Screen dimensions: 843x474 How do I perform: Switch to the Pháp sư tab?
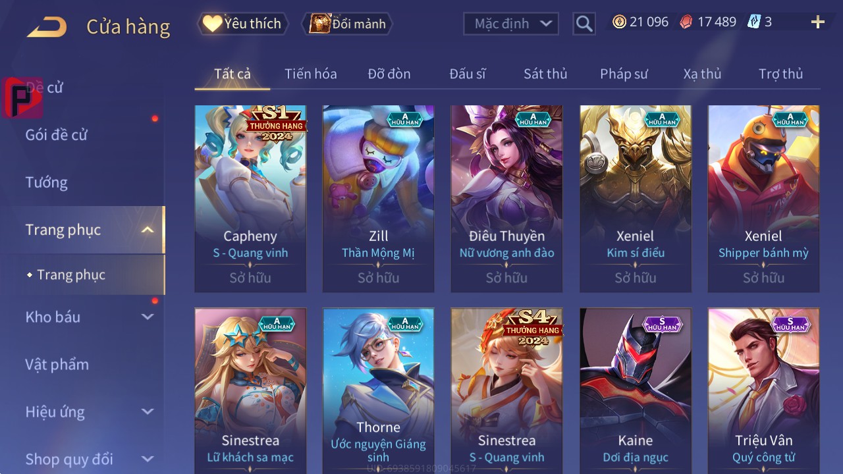click(x=624, y=74)
